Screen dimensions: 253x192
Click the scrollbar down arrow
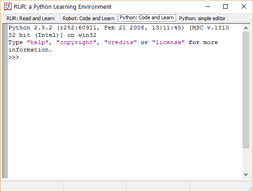point(246,174)
